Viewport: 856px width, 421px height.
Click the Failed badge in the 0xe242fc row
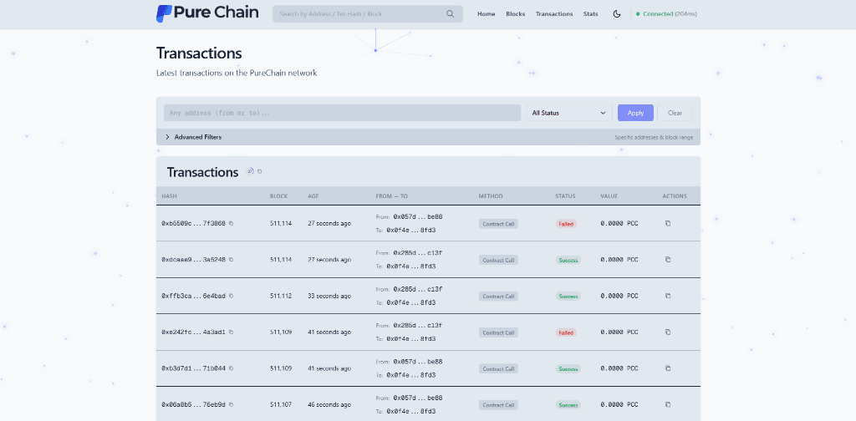tap(566, 332)
